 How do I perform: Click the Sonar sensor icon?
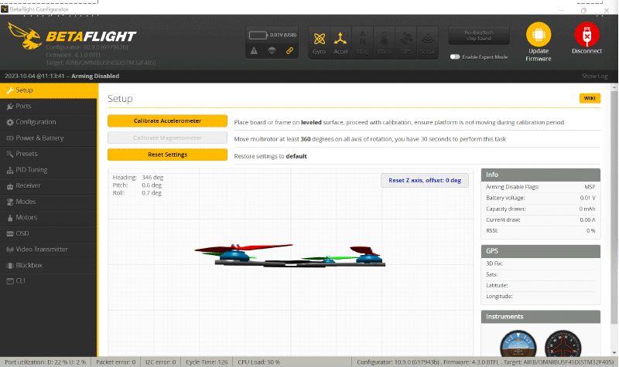click(427, 40)
